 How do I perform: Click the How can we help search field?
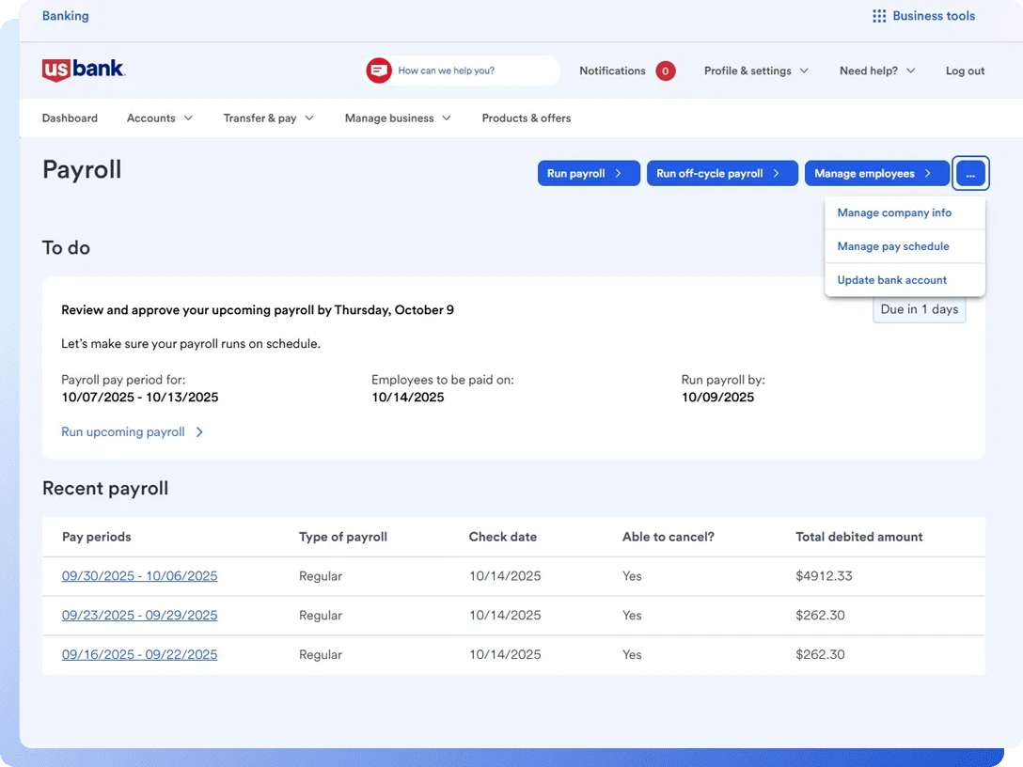tap(470, 70)
